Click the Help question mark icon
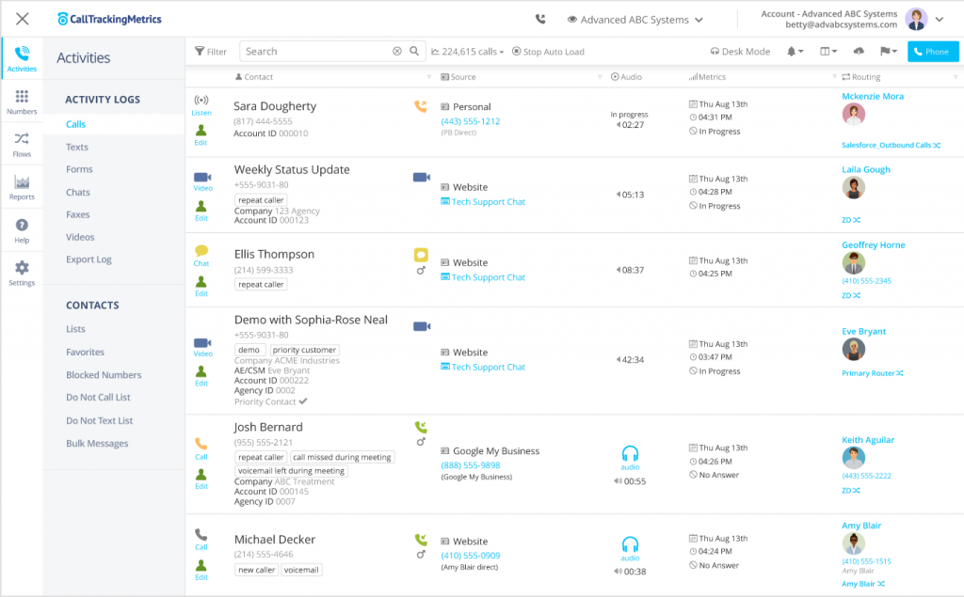964x597 pixels. 22,230
